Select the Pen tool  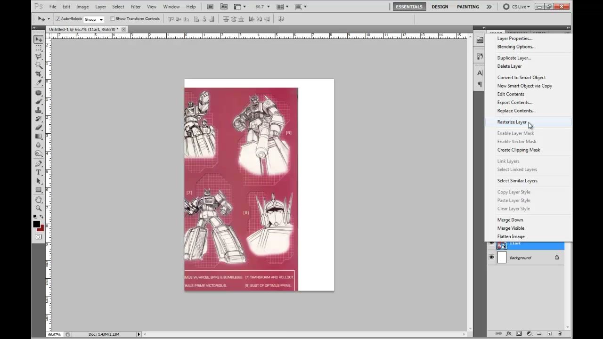pos(39,164)
